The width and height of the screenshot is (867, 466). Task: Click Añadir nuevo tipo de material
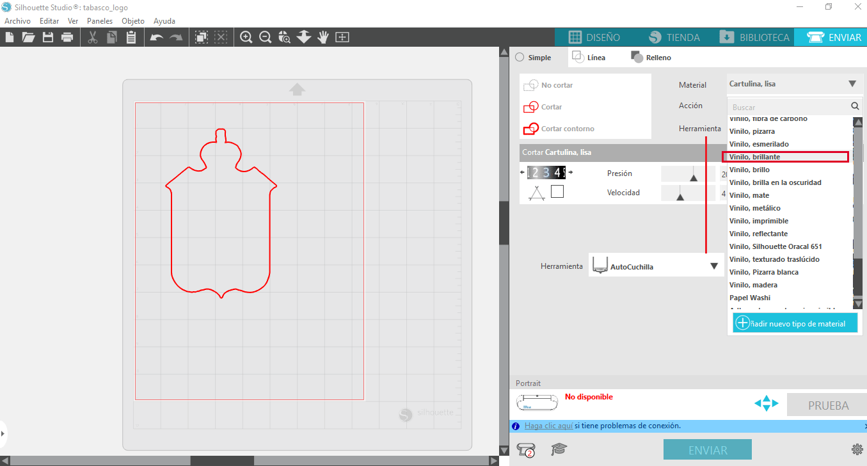pyautogui.click(x=795, y=323)
